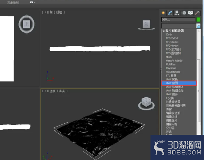
Task: Choose the UVW 贴图清除 modifier
Action: [175, 87]
